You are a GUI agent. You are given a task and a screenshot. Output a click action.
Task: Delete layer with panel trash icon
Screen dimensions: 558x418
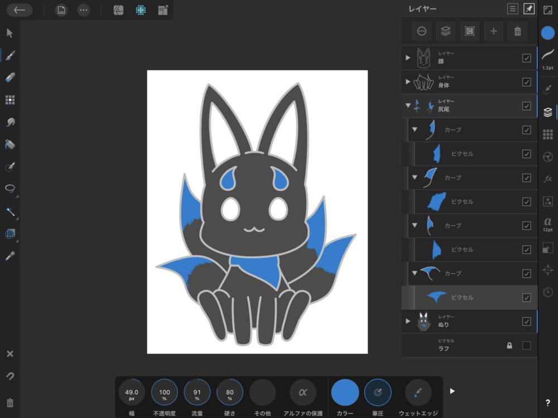[x=517, y=31]
